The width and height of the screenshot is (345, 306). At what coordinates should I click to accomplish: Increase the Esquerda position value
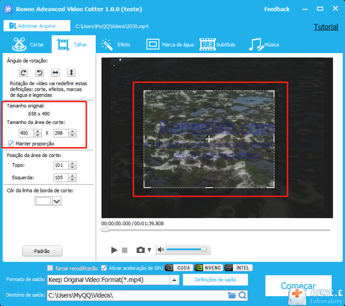[x=72, y=175]
